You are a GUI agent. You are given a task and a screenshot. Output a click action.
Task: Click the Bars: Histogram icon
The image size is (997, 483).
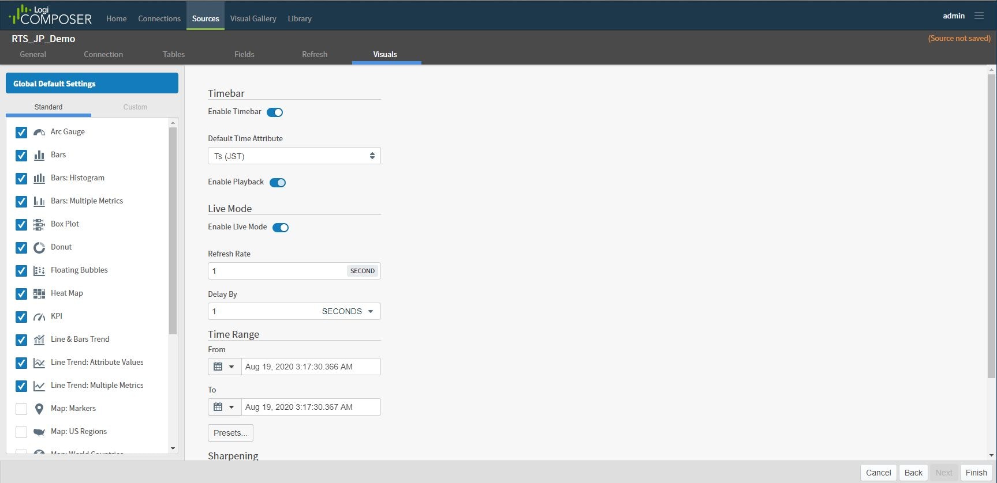39,178
